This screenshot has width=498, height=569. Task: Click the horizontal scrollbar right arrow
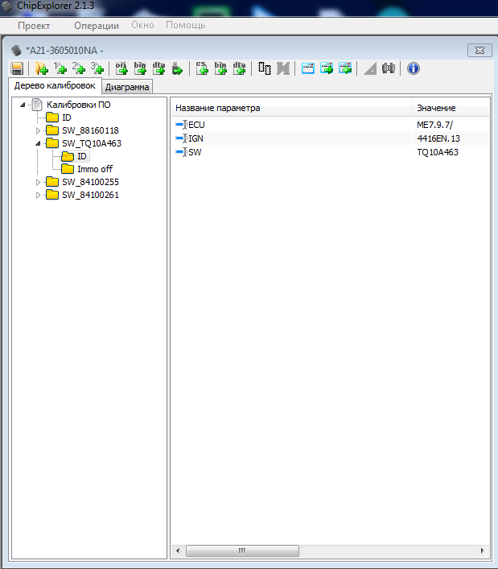point(483,550)
